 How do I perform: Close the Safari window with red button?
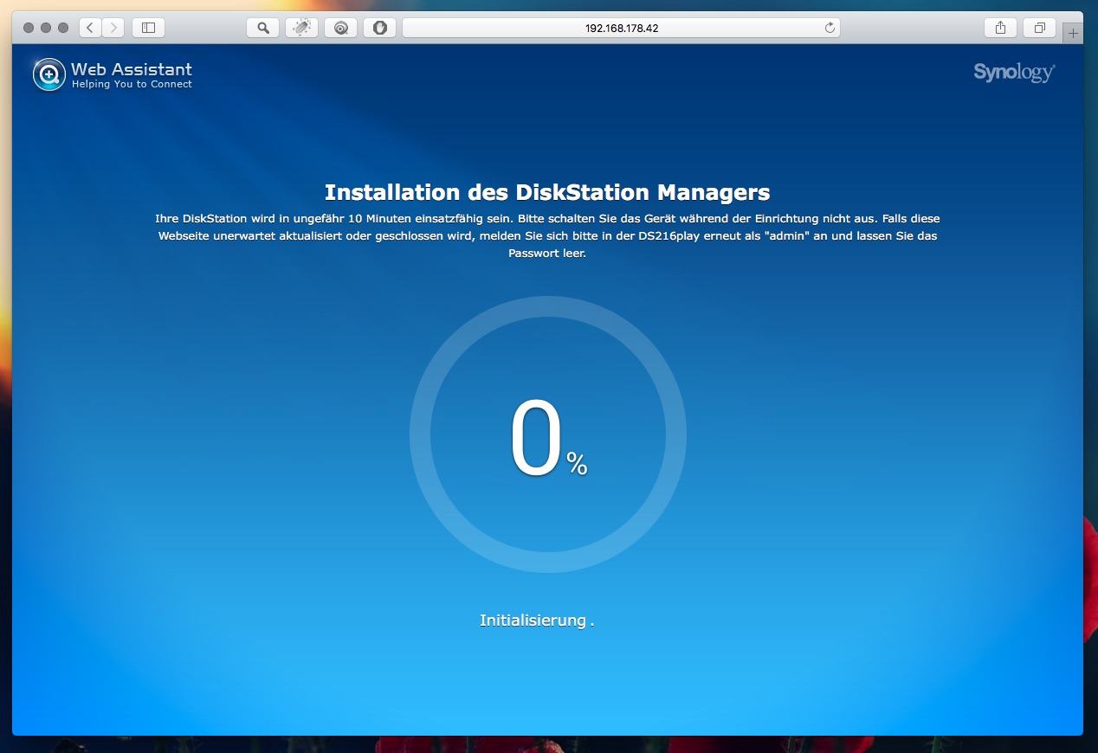point(29,28)
